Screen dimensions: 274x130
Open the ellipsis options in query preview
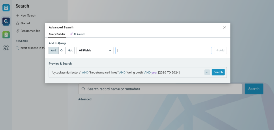click(x=207, y=72)
